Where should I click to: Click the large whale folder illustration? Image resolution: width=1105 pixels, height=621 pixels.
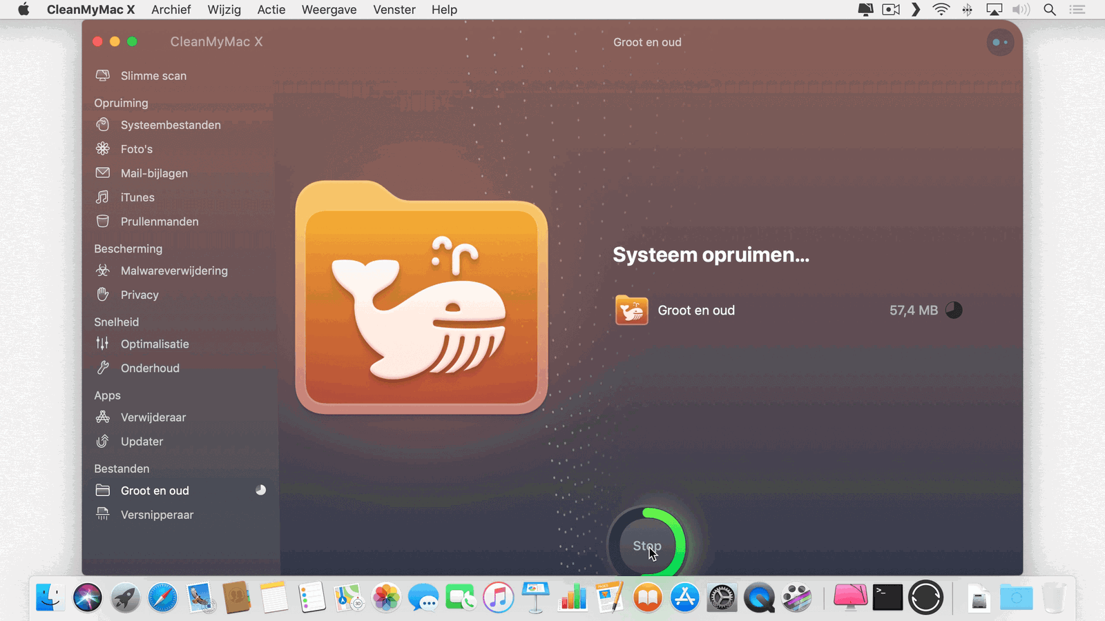421,297
